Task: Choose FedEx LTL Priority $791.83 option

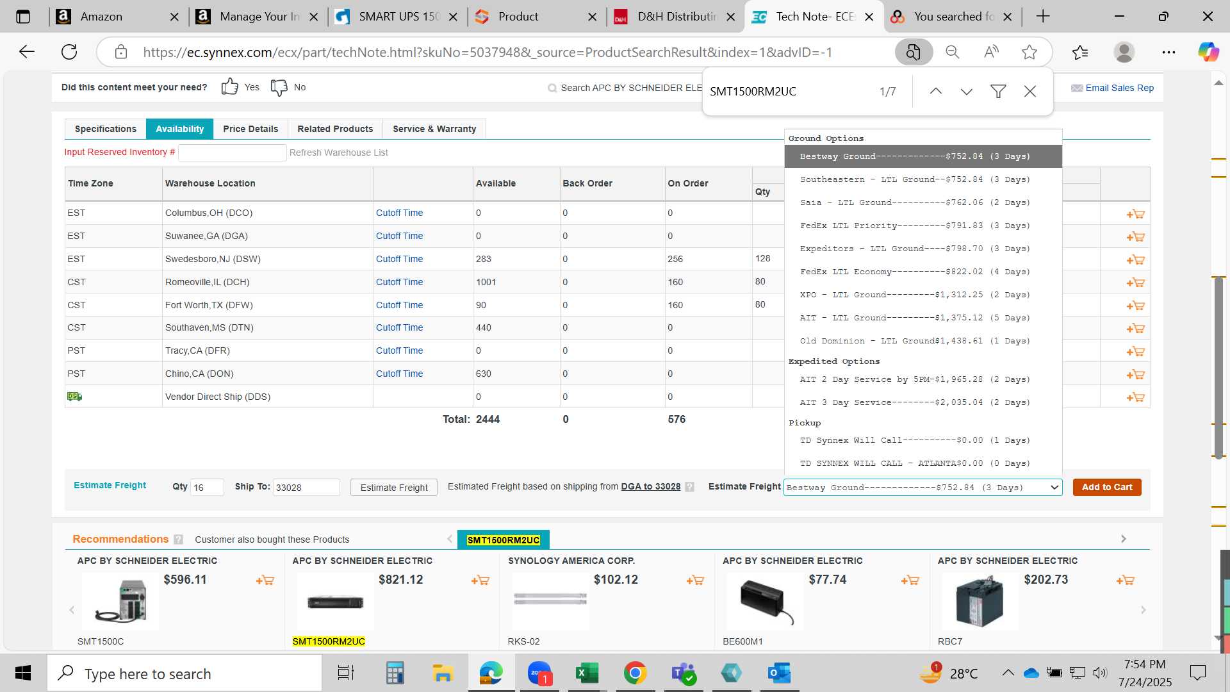Action: 922,226
